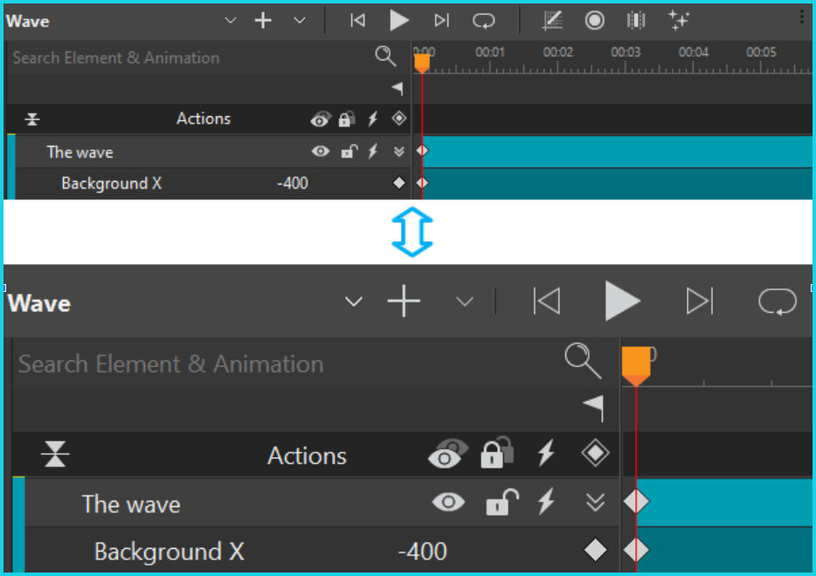Select the small Background X property row

tap(212, 184)
